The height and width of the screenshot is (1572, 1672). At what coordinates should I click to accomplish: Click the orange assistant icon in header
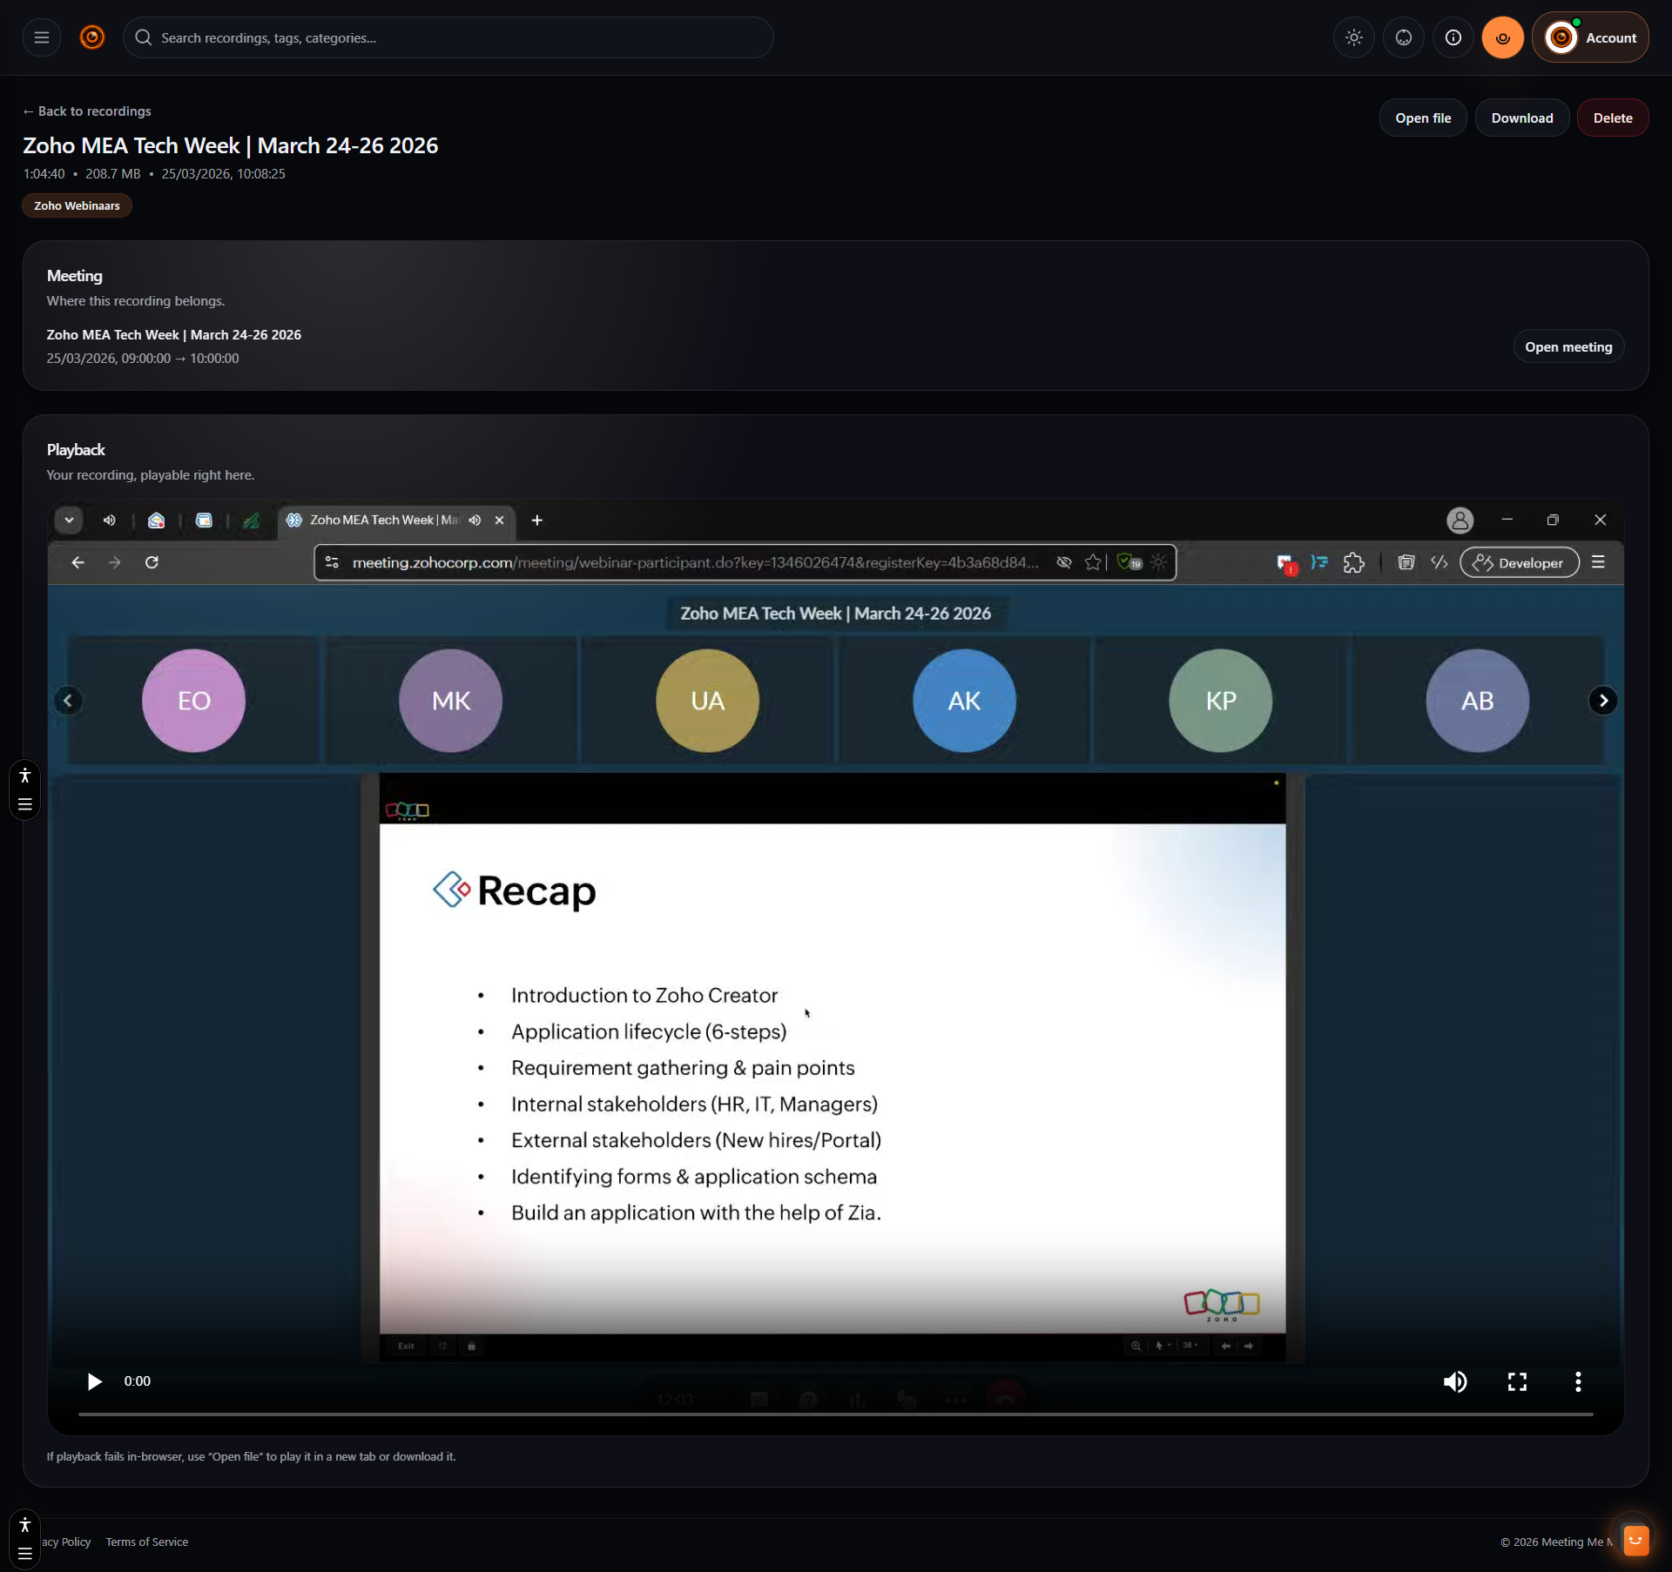[x=1502, y=37]
